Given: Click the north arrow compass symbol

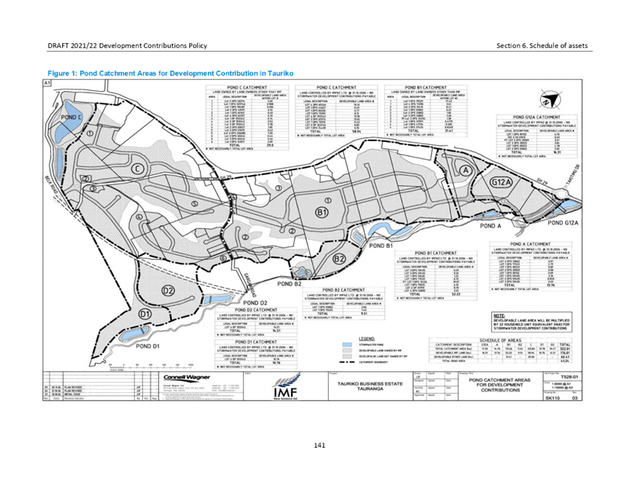Looking at the screenshot, I should (550, 98).
